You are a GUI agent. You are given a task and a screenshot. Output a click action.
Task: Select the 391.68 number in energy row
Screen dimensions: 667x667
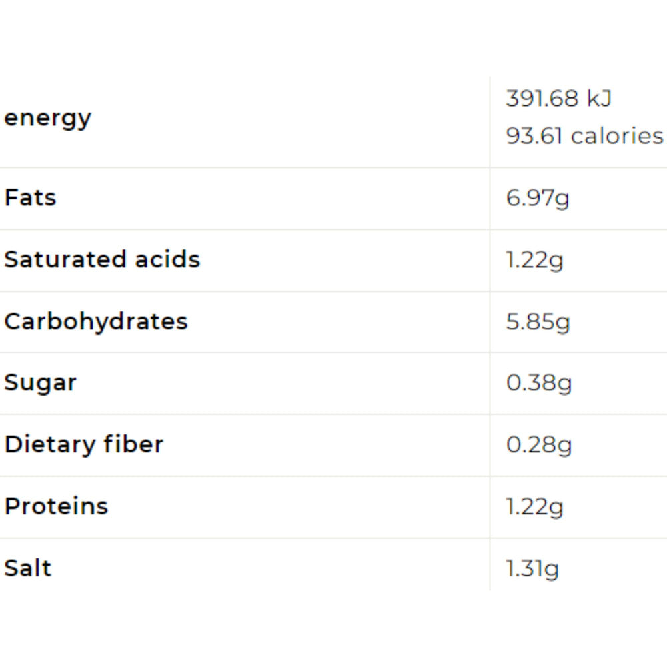(542, 99)
